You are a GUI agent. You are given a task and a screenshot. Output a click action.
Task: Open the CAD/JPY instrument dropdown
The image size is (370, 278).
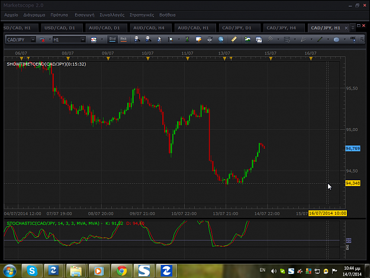[x=33, y=40]
